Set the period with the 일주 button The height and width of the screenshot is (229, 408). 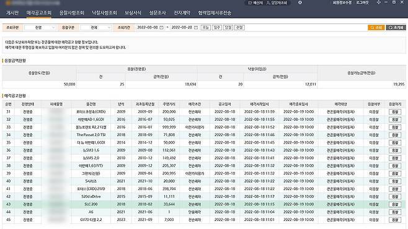click(217, 27)
